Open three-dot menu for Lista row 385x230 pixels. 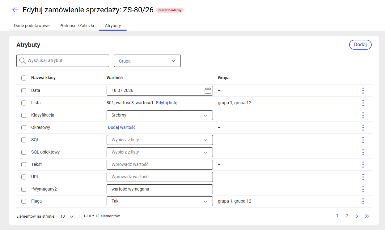coord(363,103)
